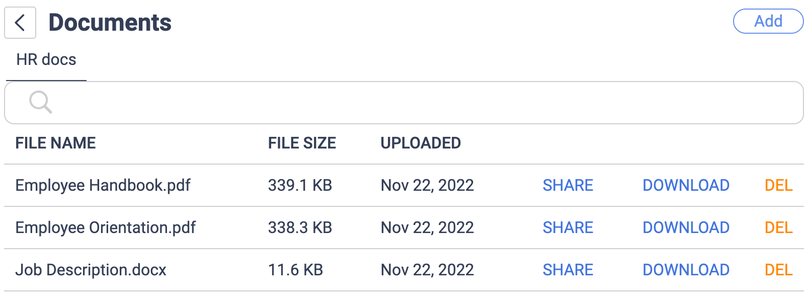Share the Employee Orientation.pdf file
Image resolution: width=809 pixels, height=302 pixels.
[x=568, y=228]
